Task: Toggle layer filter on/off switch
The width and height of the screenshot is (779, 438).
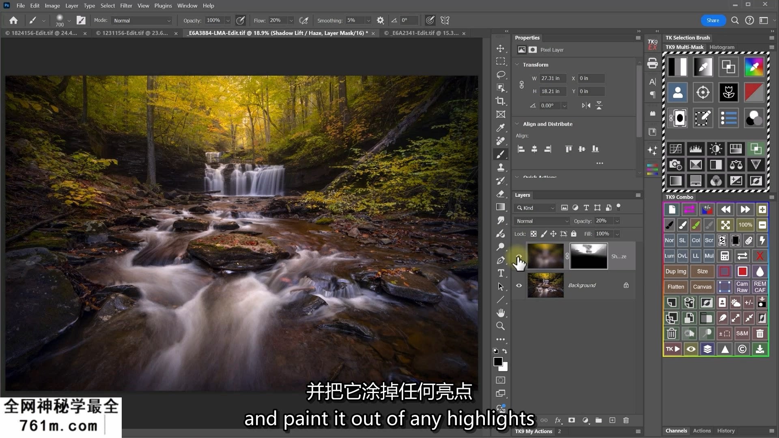Action: tap(618, 207)
